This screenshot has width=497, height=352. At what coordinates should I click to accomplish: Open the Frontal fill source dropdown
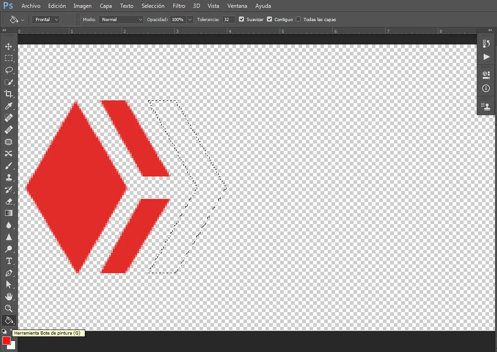(x=46, y=20)
